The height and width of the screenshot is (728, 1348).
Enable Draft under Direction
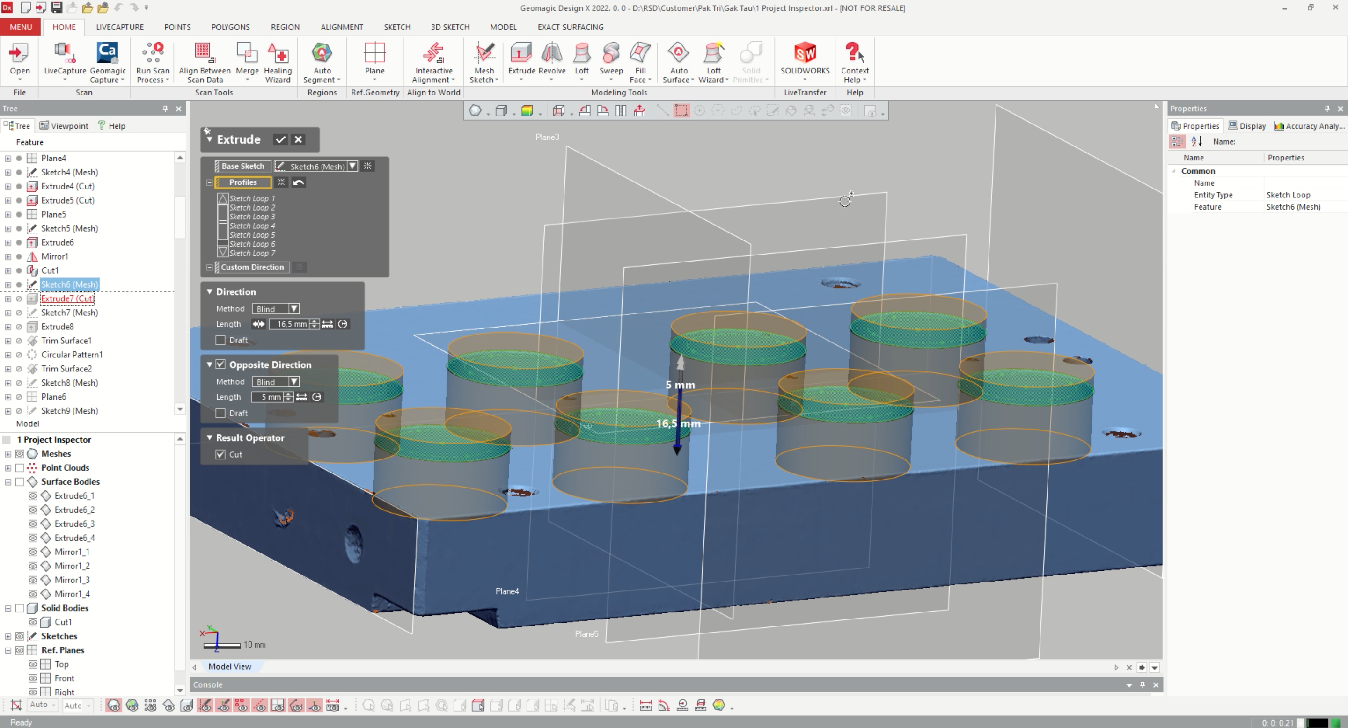221,341
